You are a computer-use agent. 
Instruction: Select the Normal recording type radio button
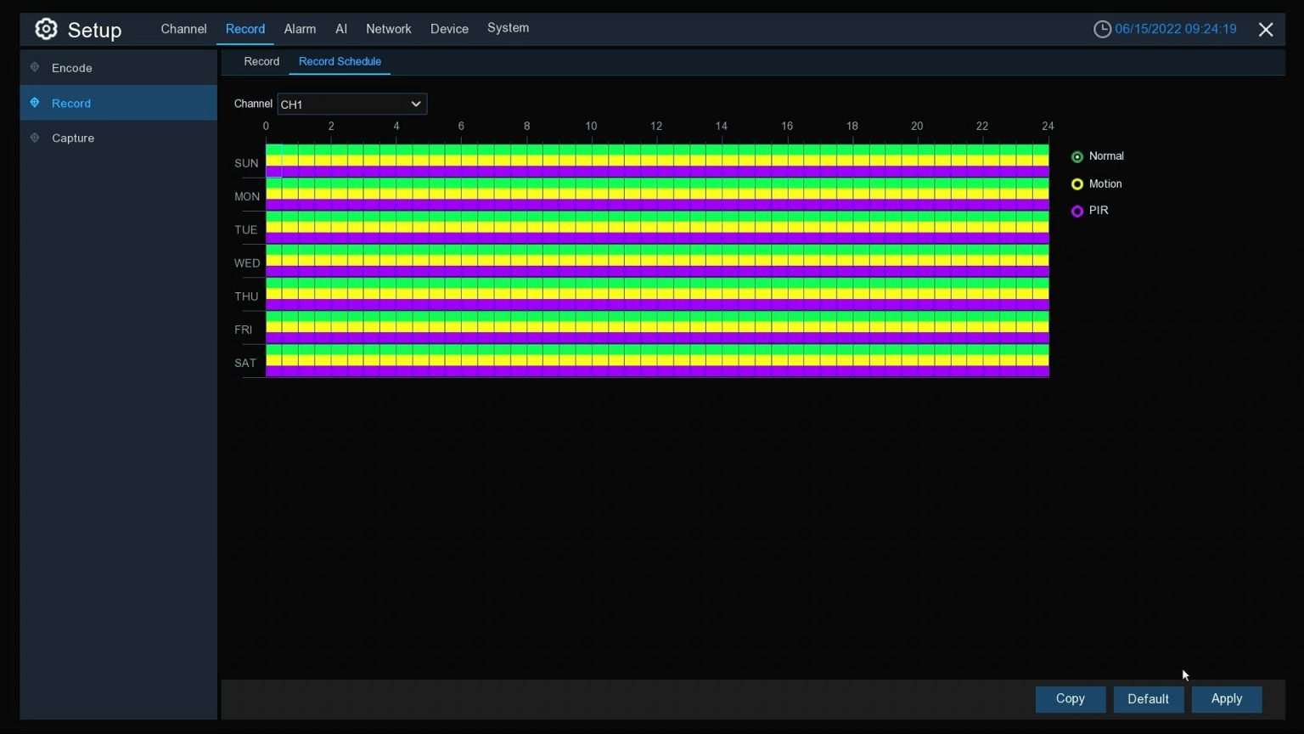(1077, 157)
